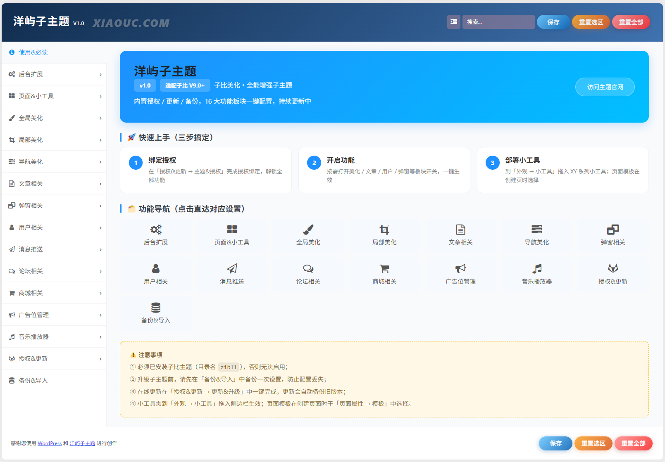Click the 部署小工具 step card
665x462 pixels.
(563, 170)
